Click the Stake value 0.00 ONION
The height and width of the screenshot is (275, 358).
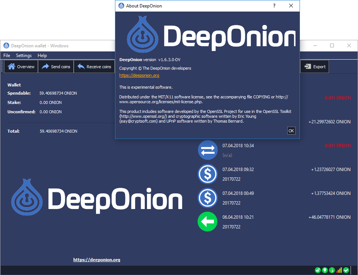pos(51,102)
